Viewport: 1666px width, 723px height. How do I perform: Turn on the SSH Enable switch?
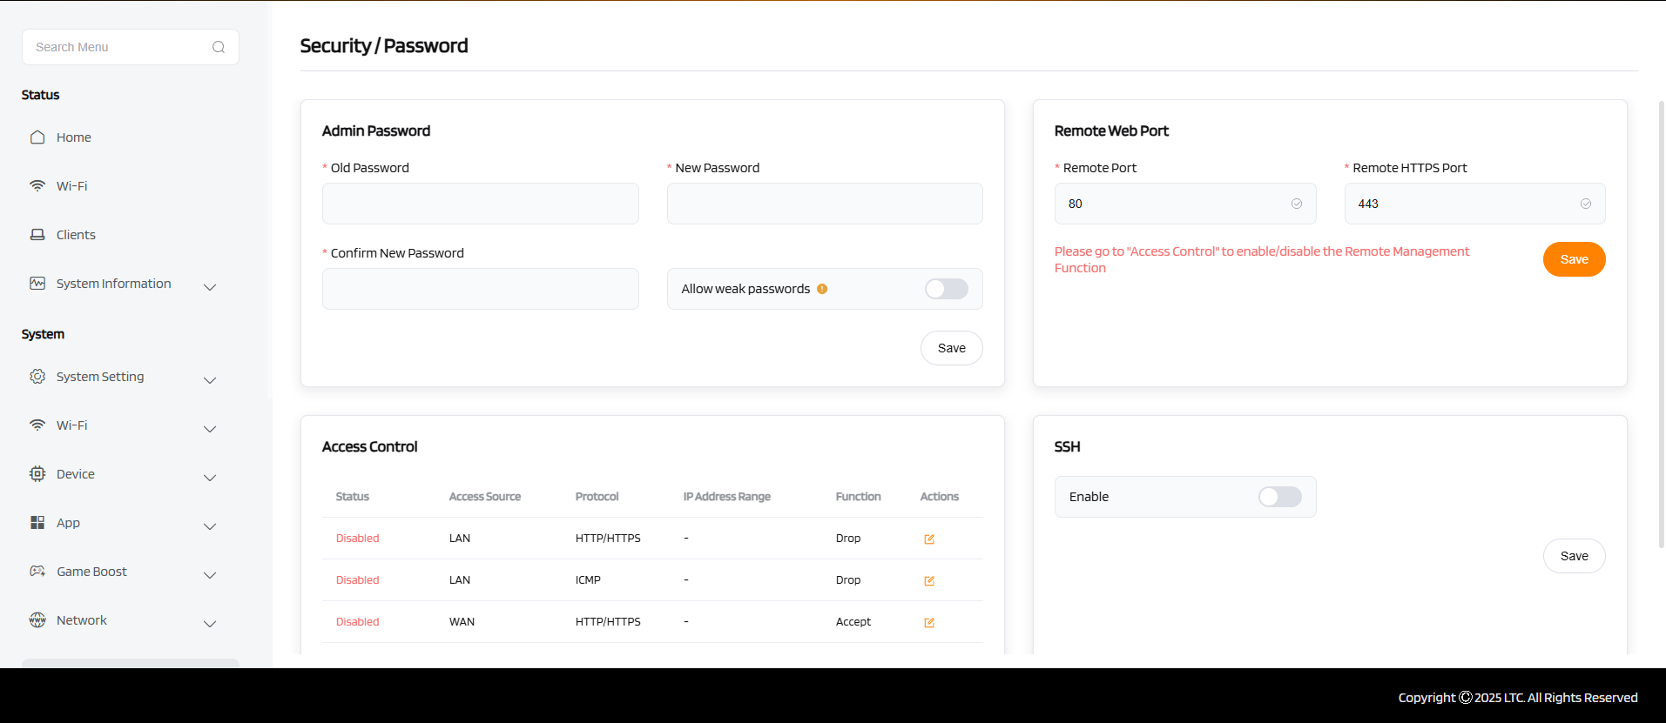1279,497
